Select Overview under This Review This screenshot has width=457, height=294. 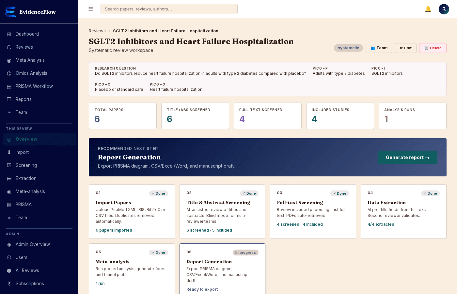coord(39,139)
